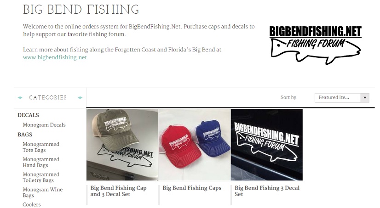Go to Monogrammed Hand Bags
The height and width of the screenshot is (208, 380).
40,162
